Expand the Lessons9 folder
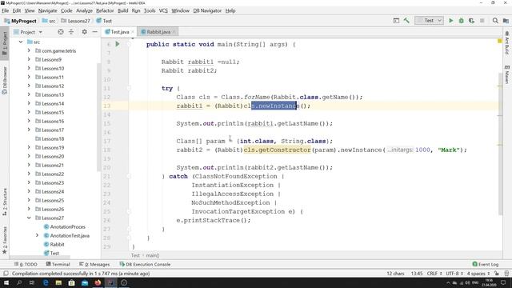 click(29, 59)
